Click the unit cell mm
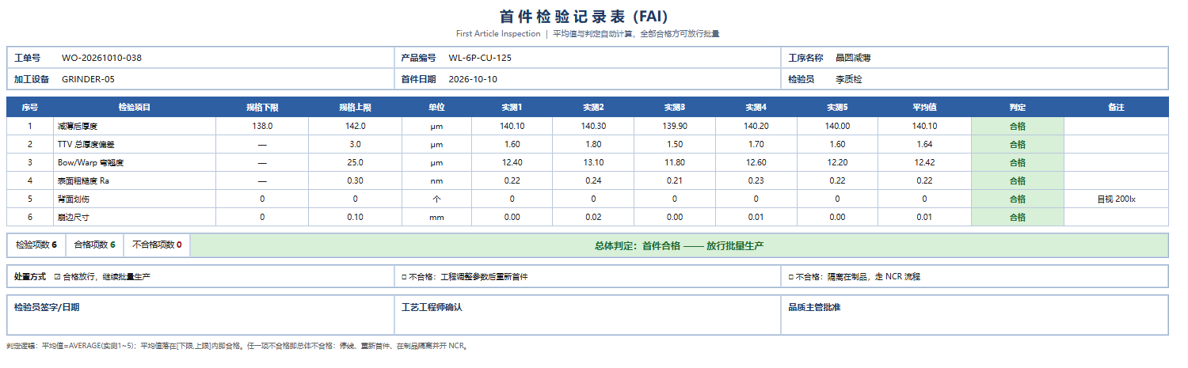The image size is (1188, 368). click(x=436, y=217)
